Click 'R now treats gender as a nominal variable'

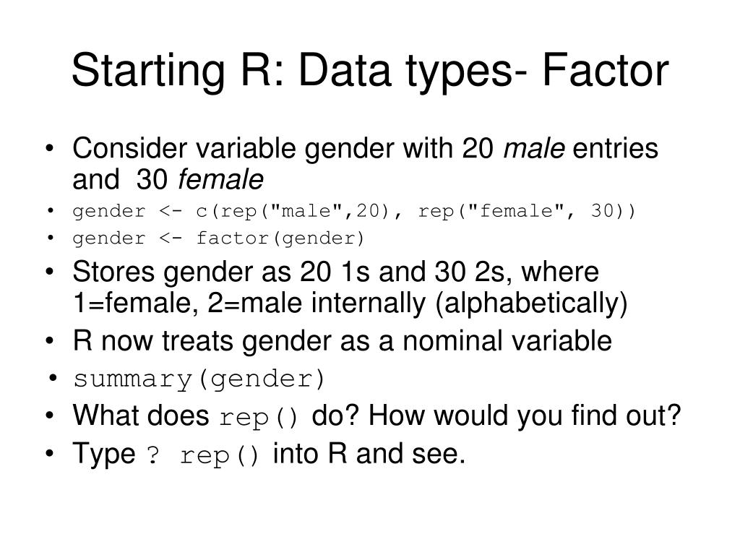point(342,341)
